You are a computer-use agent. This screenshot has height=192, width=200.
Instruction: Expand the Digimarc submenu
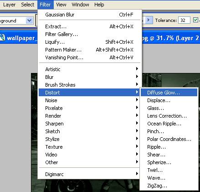click(89, 174)
